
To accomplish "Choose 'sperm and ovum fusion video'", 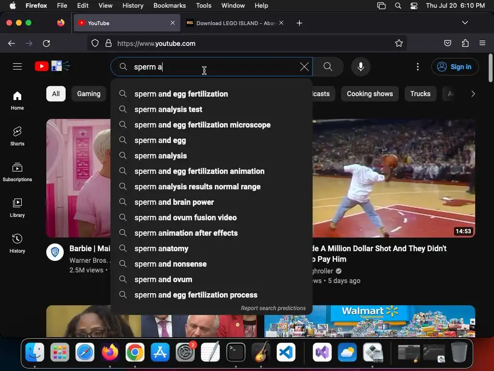I will (x=211, y=218).
